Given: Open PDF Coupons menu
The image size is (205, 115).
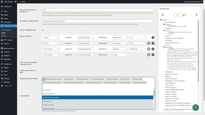Looking at the screenshot, I should click(8, 40).
